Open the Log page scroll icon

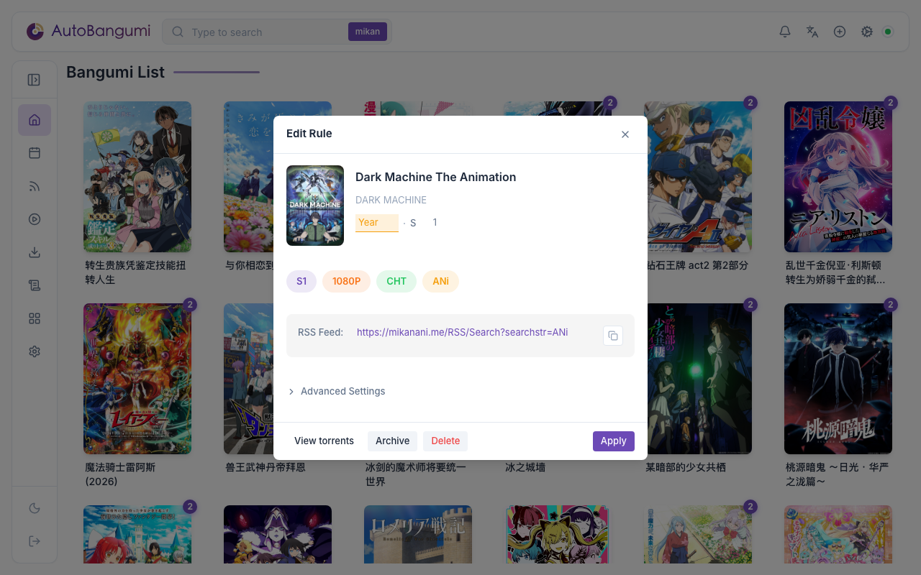[x=35, y=285]
